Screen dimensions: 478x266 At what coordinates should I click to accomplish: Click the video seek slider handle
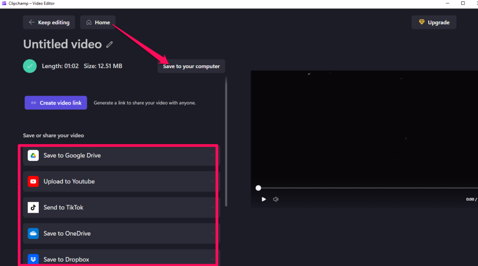click(258, 188)
